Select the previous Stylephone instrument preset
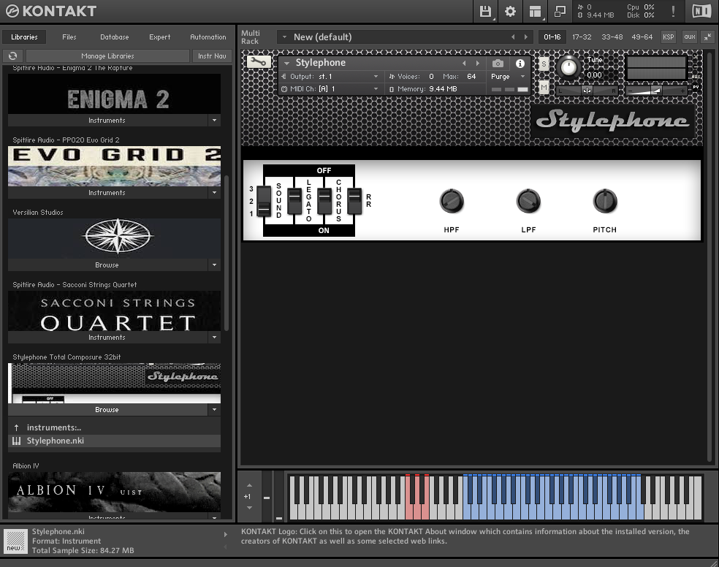Image resolution: width=719 pixels, height=567 pixels. pyautogui.click(x=464, y=64)
